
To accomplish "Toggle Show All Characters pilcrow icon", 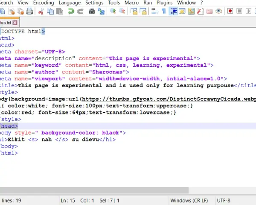I will click(x=164, y=11).
